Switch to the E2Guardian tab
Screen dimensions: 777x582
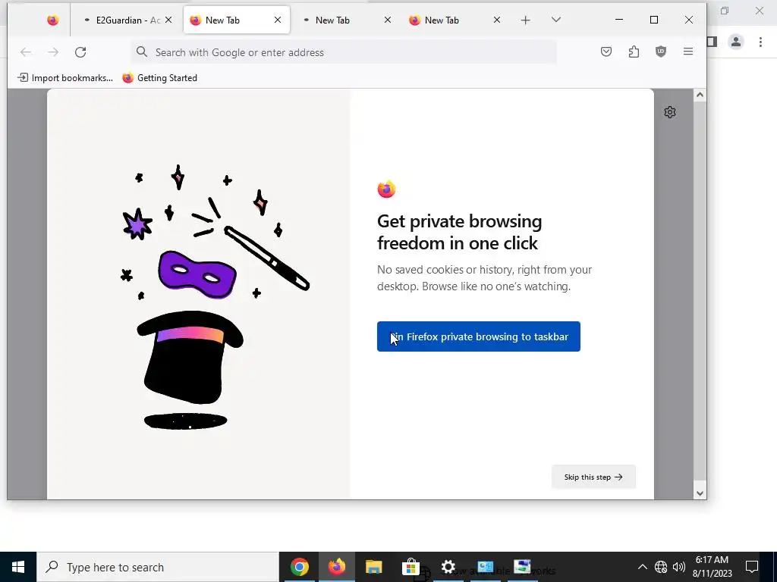click(122, 20)
